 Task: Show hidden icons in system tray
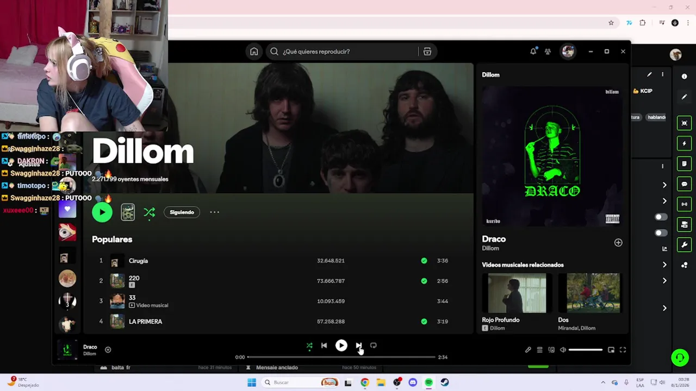point(603,382)
